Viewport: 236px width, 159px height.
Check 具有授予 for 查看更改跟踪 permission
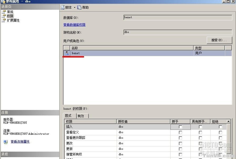(x=200, y=138)
